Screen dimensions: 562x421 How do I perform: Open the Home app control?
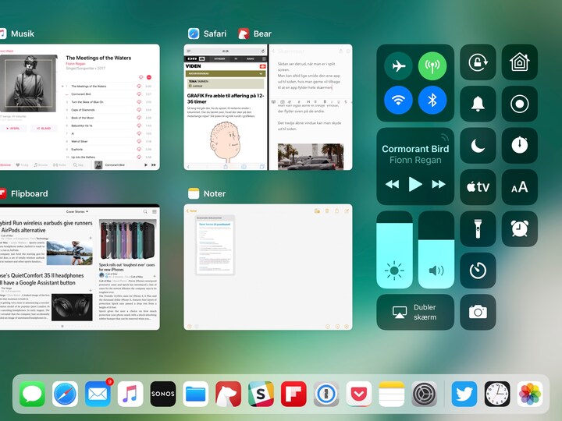[x=519, y=62]
